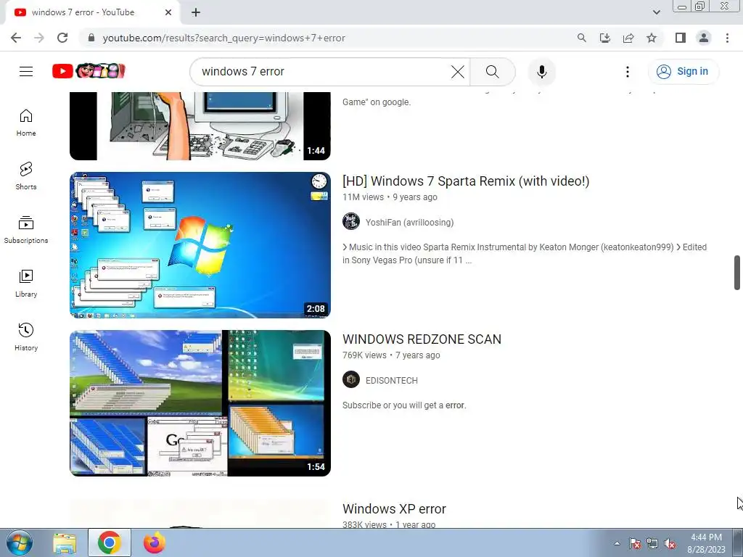Go to Home in the sidebar
This screenshot has width=743, height=557.
point(26,123)
